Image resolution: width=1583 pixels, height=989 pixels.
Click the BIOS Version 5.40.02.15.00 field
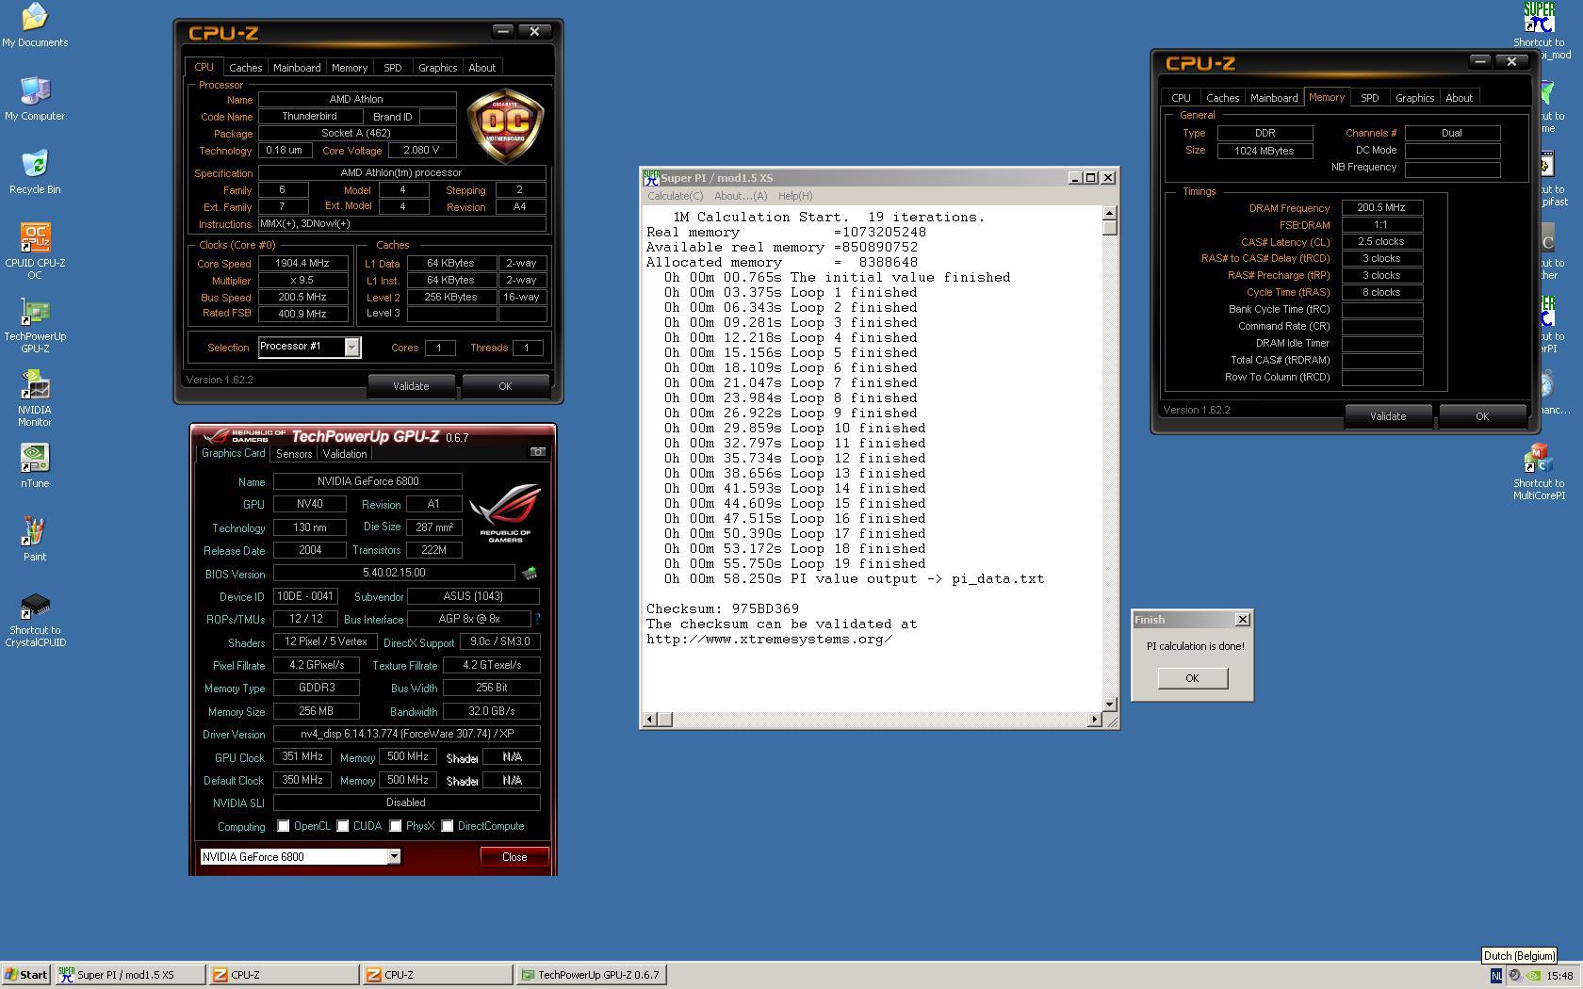pos(394,573)
